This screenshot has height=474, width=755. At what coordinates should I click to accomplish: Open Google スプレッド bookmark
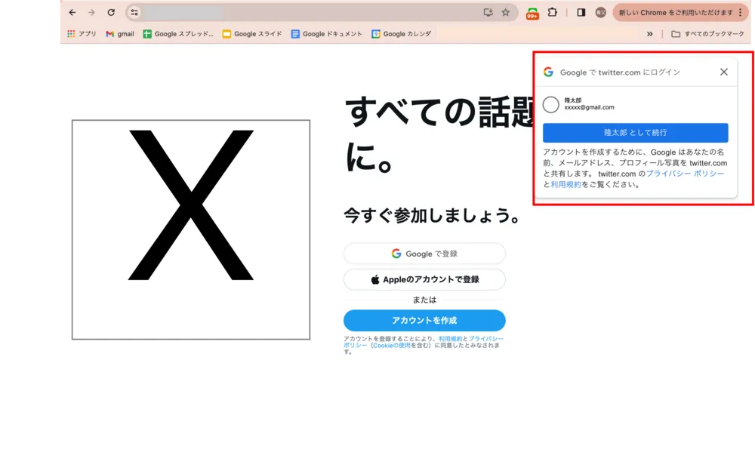pos(178,34)
